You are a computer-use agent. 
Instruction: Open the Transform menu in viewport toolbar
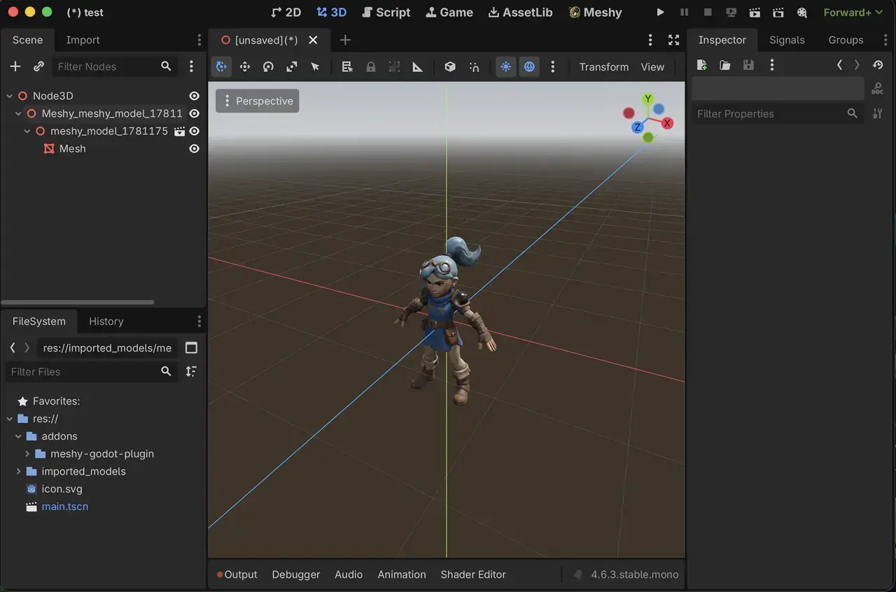[x=604, y=66]
